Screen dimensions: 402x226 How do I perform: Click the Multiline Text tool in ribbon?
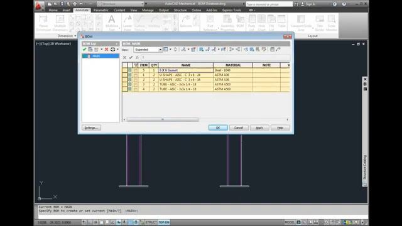coord(112,23)
